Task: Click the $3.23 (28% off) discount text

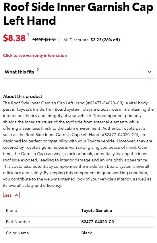Action: pos(105,40)
